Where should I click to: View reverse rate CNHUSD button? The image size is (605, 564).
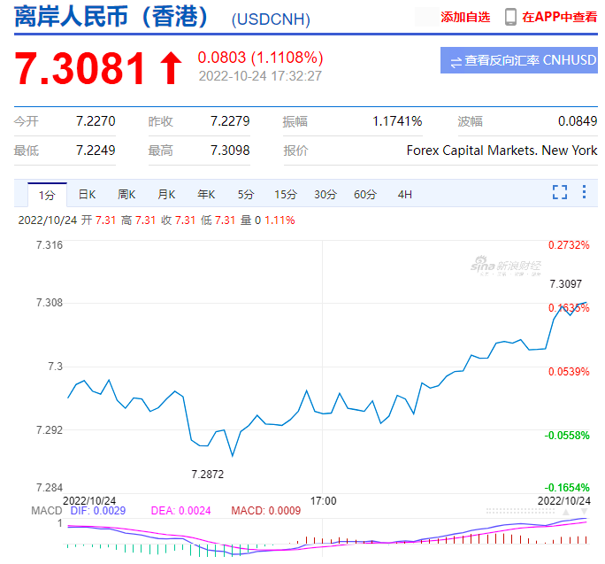pos(518,60)
